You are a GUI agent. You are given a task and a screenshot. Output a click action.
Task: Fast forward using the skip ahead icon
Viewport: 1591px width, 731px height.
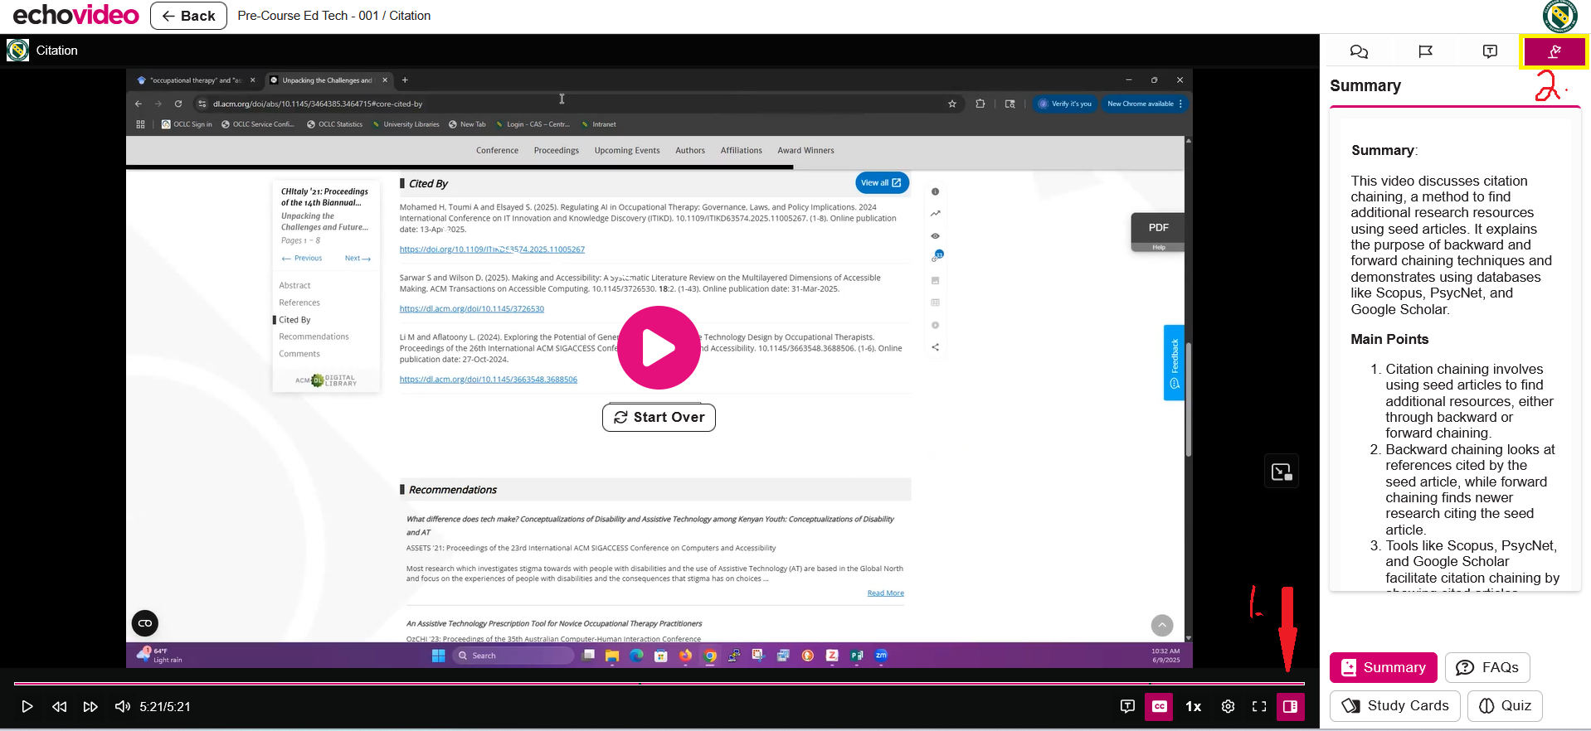pyautogui.click(x=90, y=706)
